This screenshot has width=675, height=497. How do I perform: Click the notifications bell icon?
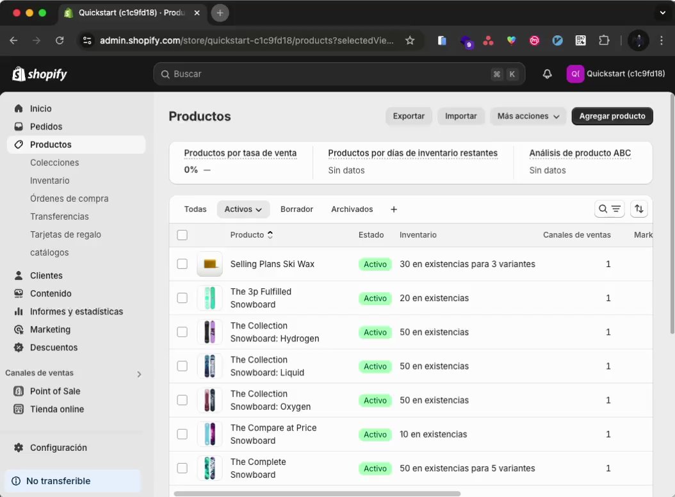[x=547, y=74]
